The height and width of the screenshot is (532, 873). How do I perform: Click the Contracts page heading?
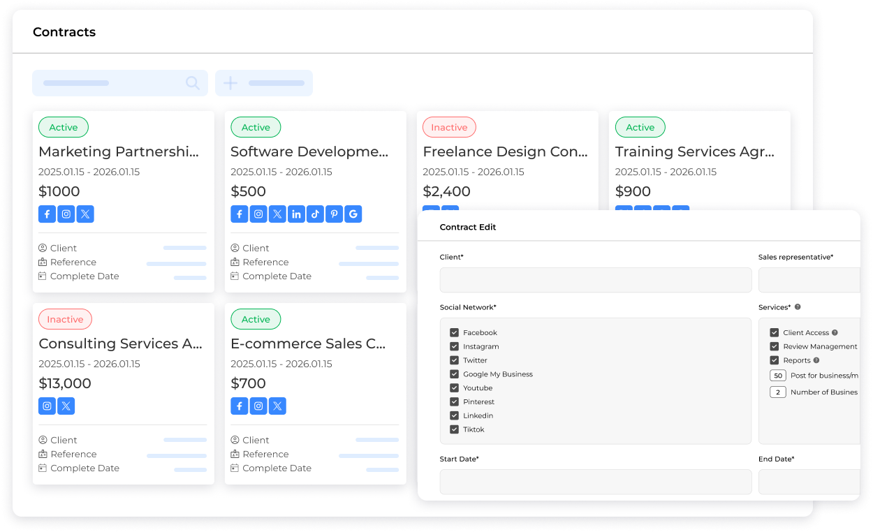pyautogui.click(x=64, y=32)
